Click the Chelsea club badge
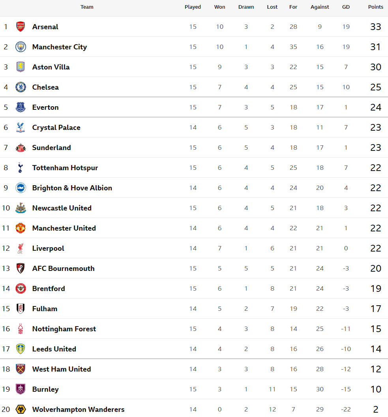Screen dimensions: 388x417 pos(21,87)
